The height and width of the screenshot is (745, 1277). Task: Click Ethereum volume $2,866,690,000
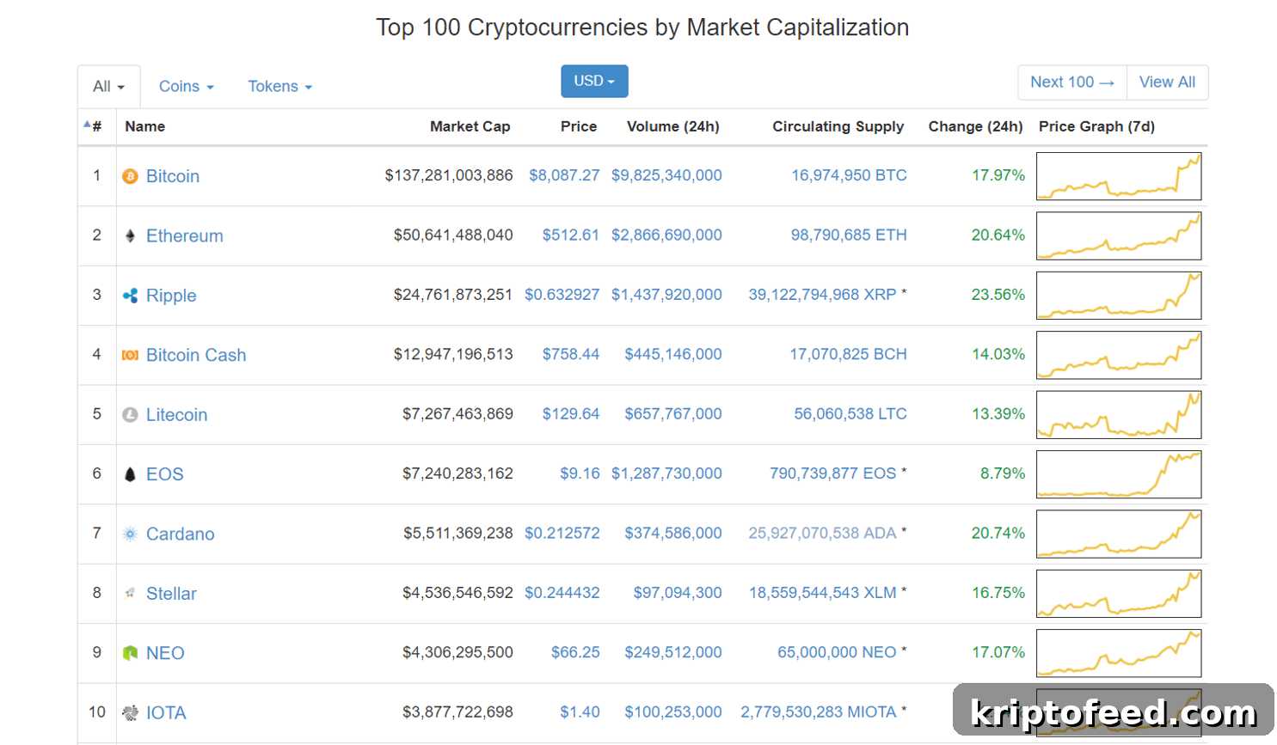pos(666,235)
